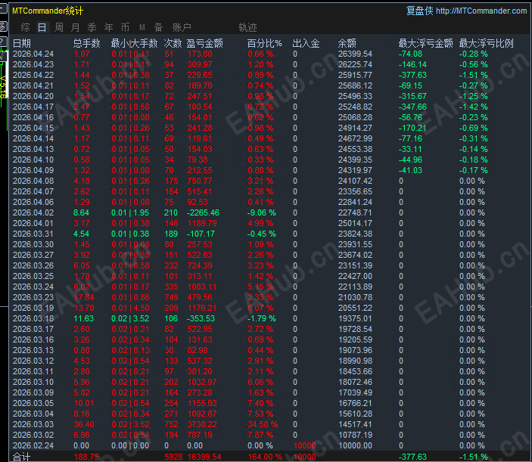Select the 2026.03.03 date cell

click(x=33, y=424)
